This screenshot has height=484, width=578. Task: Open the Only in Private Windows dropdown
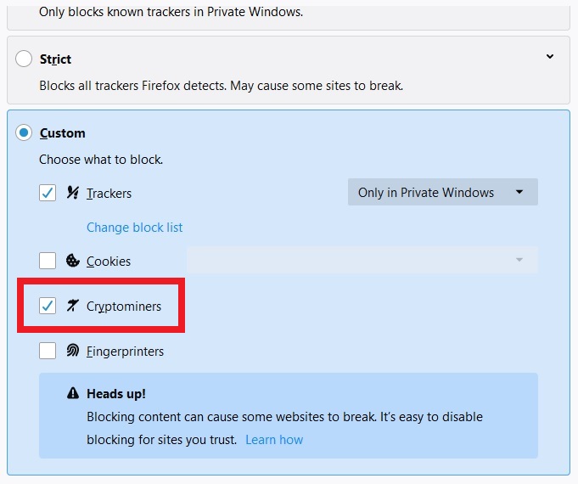pyautogui.click(x=443, y=192)
